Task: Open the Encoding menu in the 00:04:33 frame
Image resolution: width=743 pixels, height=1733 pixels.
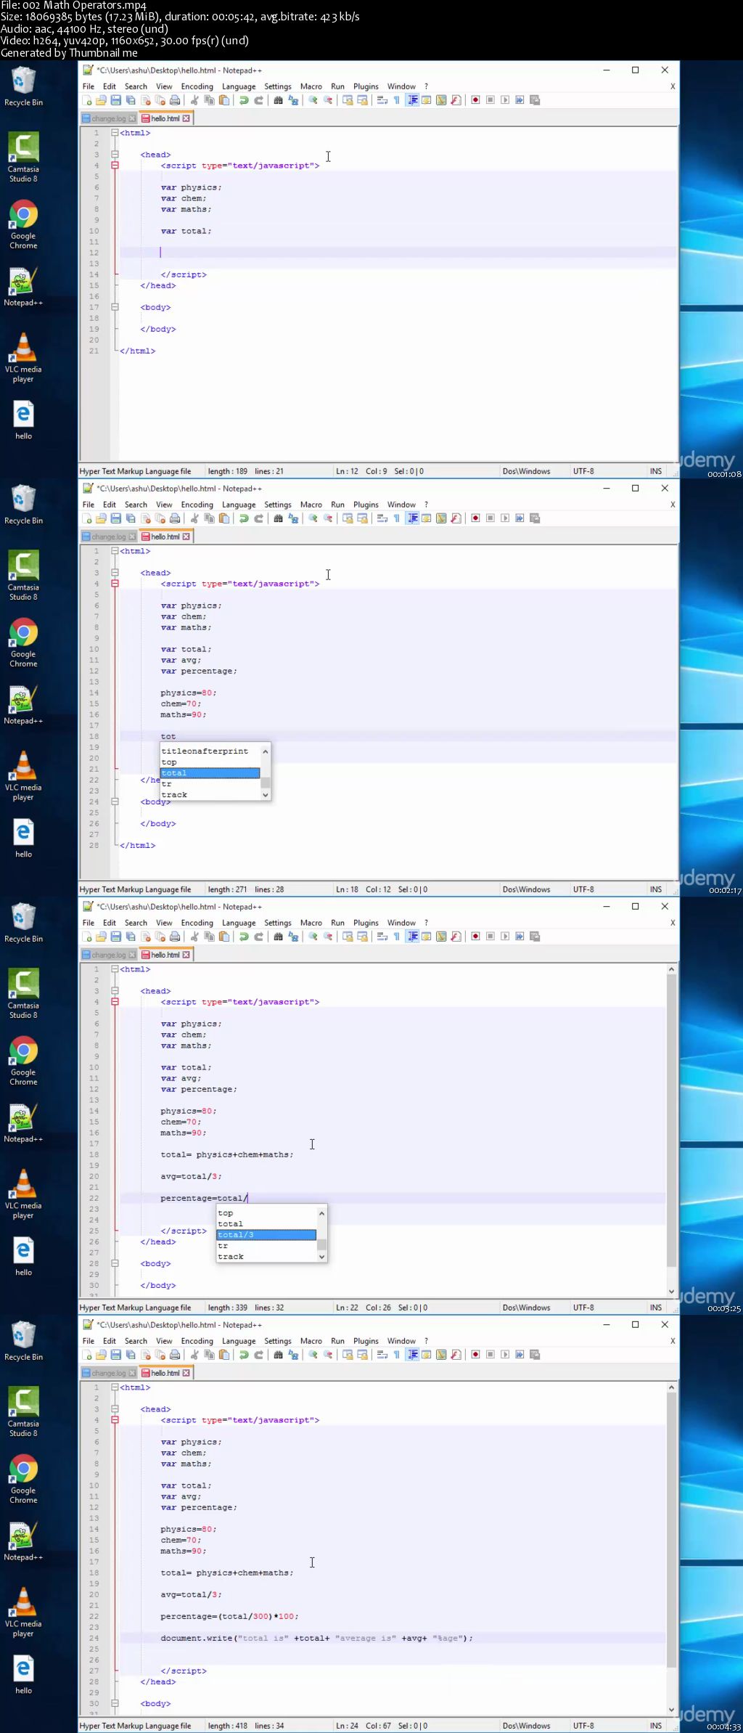Action: pos(197,1341)
